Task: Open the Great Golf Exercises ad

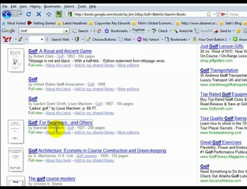Action: (x=221, y=142)
